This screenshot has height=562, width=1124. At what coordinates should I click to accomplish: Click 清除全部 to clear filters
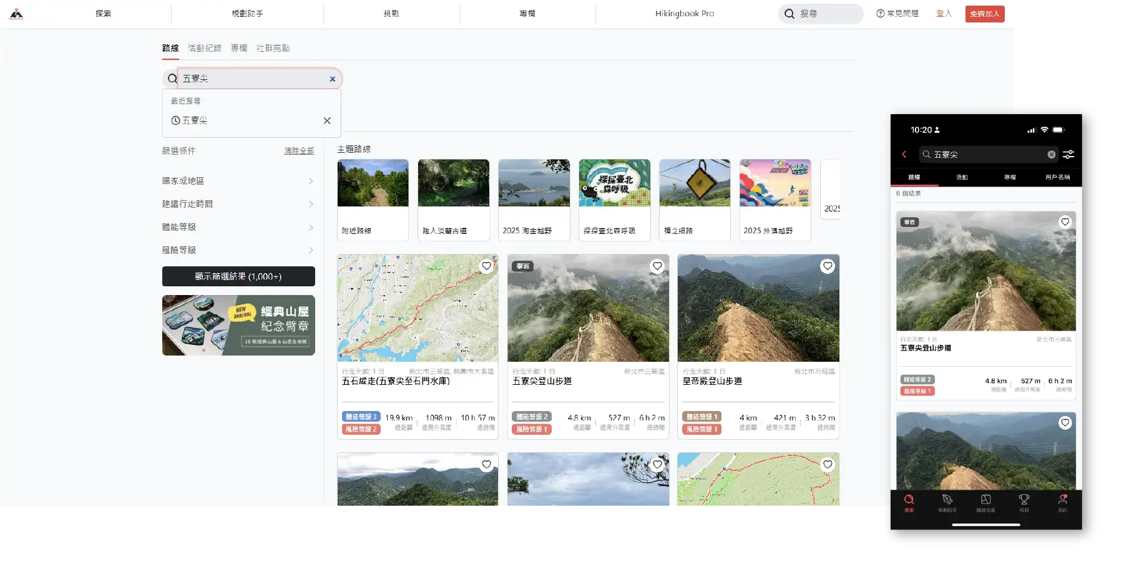[300, 151]
